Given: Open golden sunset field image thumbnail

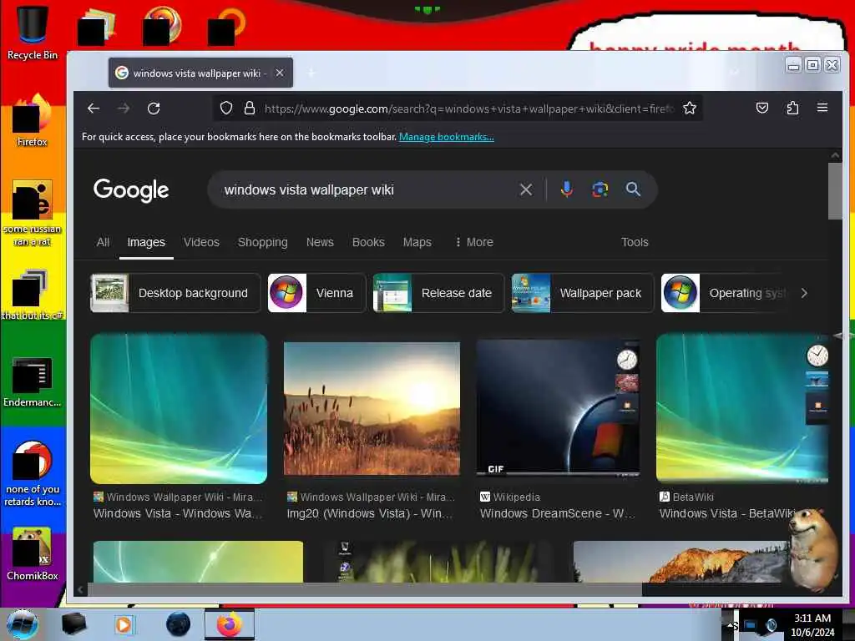Looking at the screenshot, I should 372,409.
